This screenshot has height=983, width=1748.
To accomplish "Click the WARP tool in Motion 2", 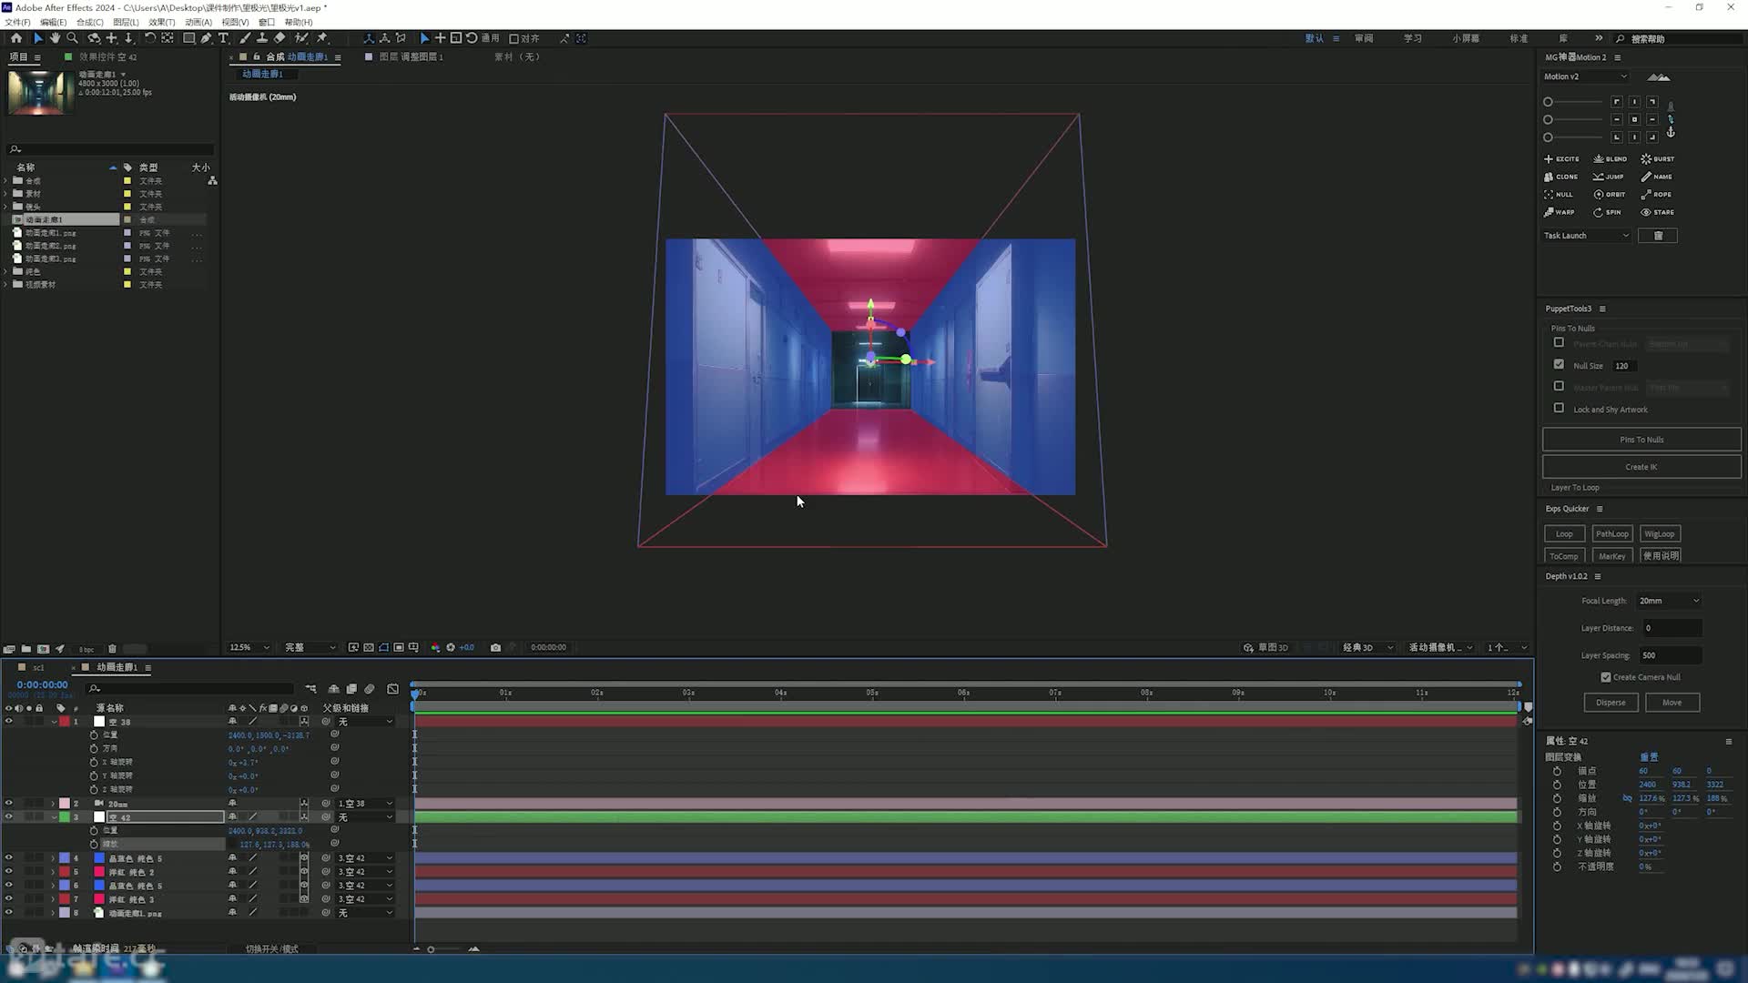I will [1560, 212].
